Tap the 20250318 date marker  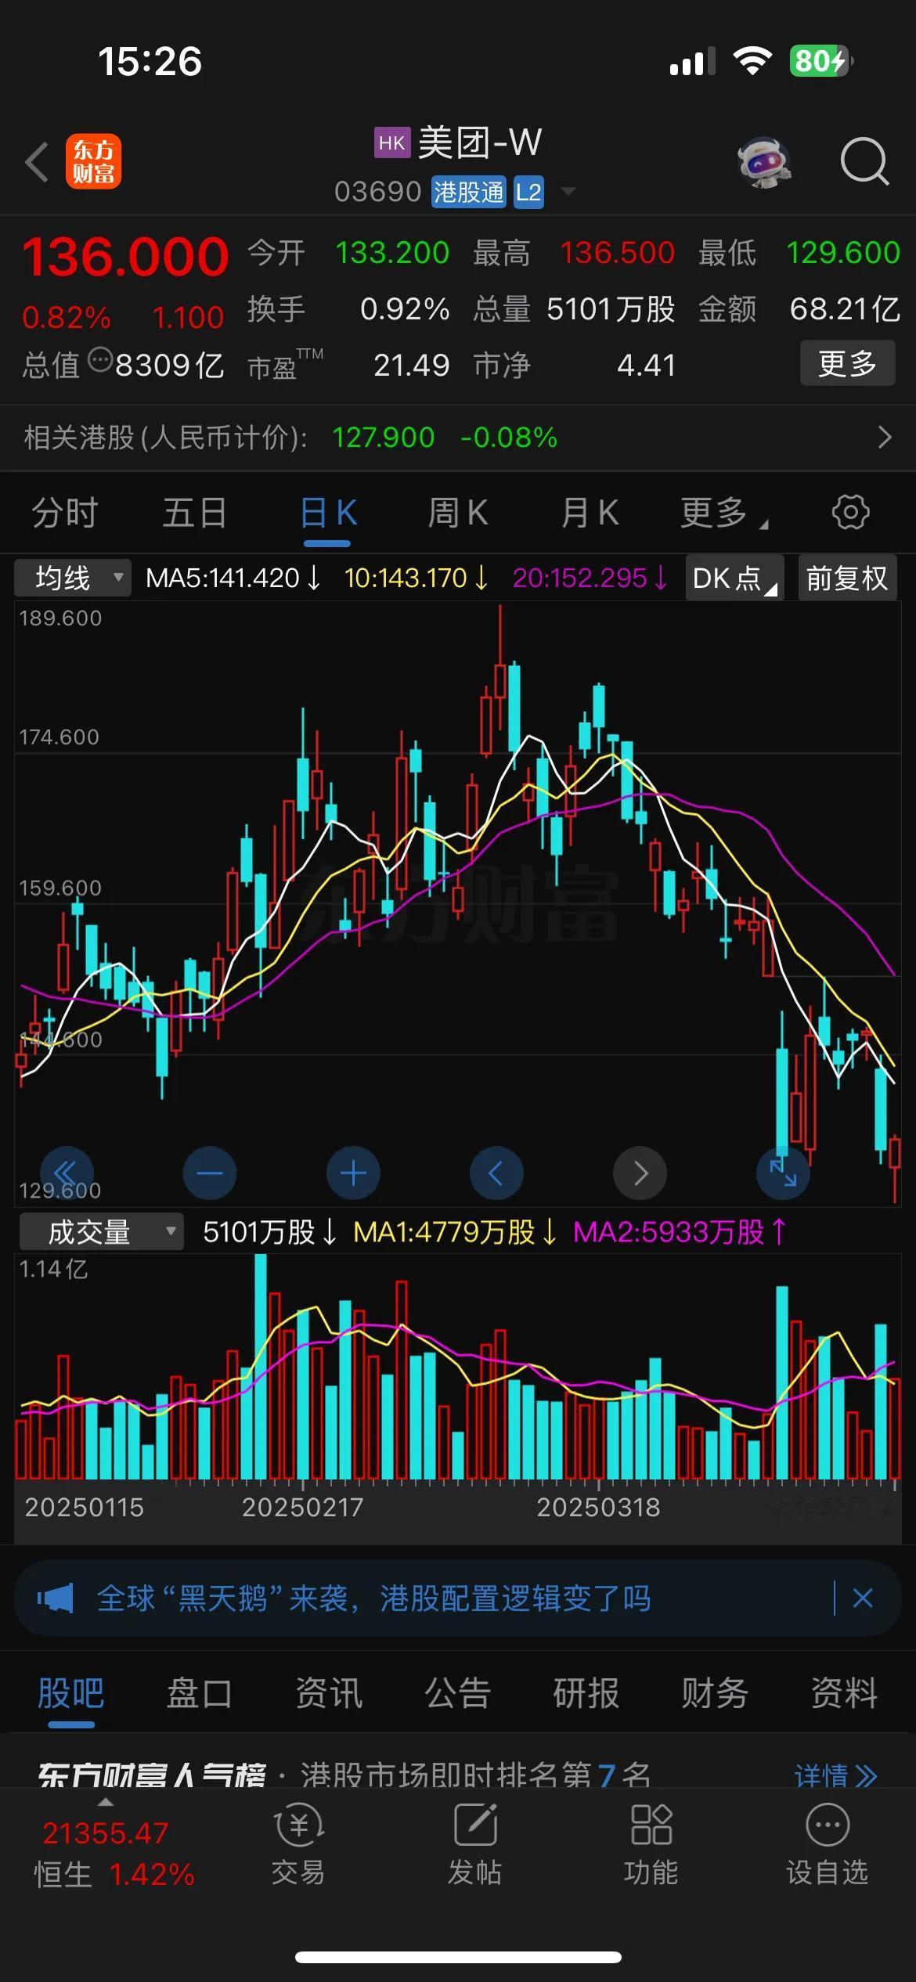598,1508
